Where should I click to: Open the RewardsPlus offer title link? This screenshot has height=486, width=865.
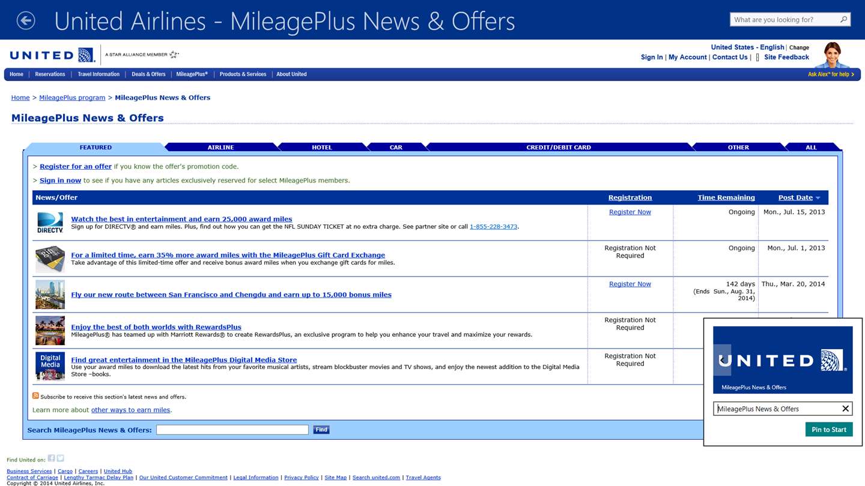(156, 327)
